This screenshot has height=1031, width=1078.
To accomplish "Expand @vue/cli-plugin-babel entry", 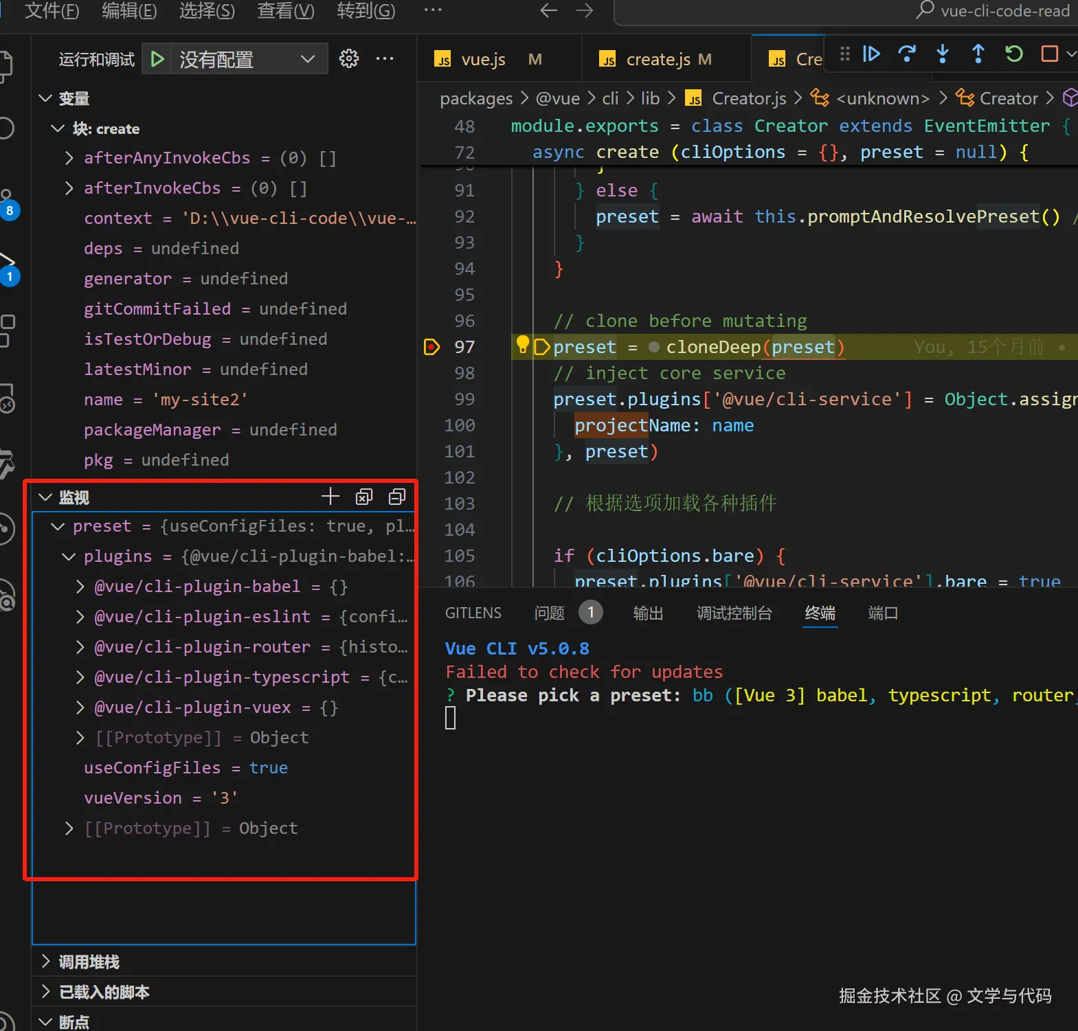I will [80, 587].
